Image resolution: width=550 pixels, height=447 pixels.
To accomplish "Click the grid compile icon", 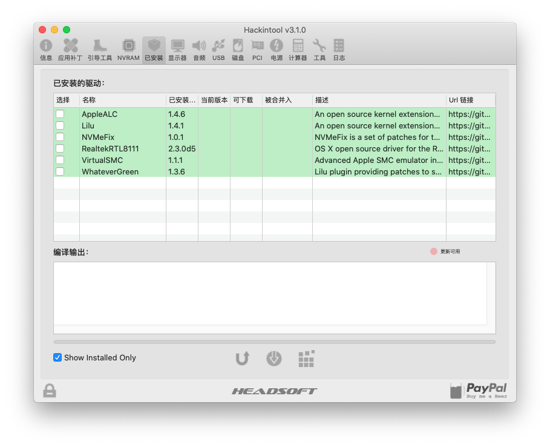I will (x=306, y=359).
